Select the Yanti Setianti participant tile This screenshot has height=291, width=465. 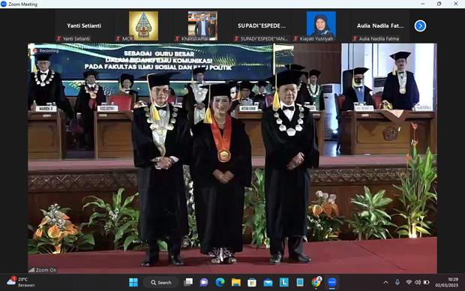(x=84, y=26)
